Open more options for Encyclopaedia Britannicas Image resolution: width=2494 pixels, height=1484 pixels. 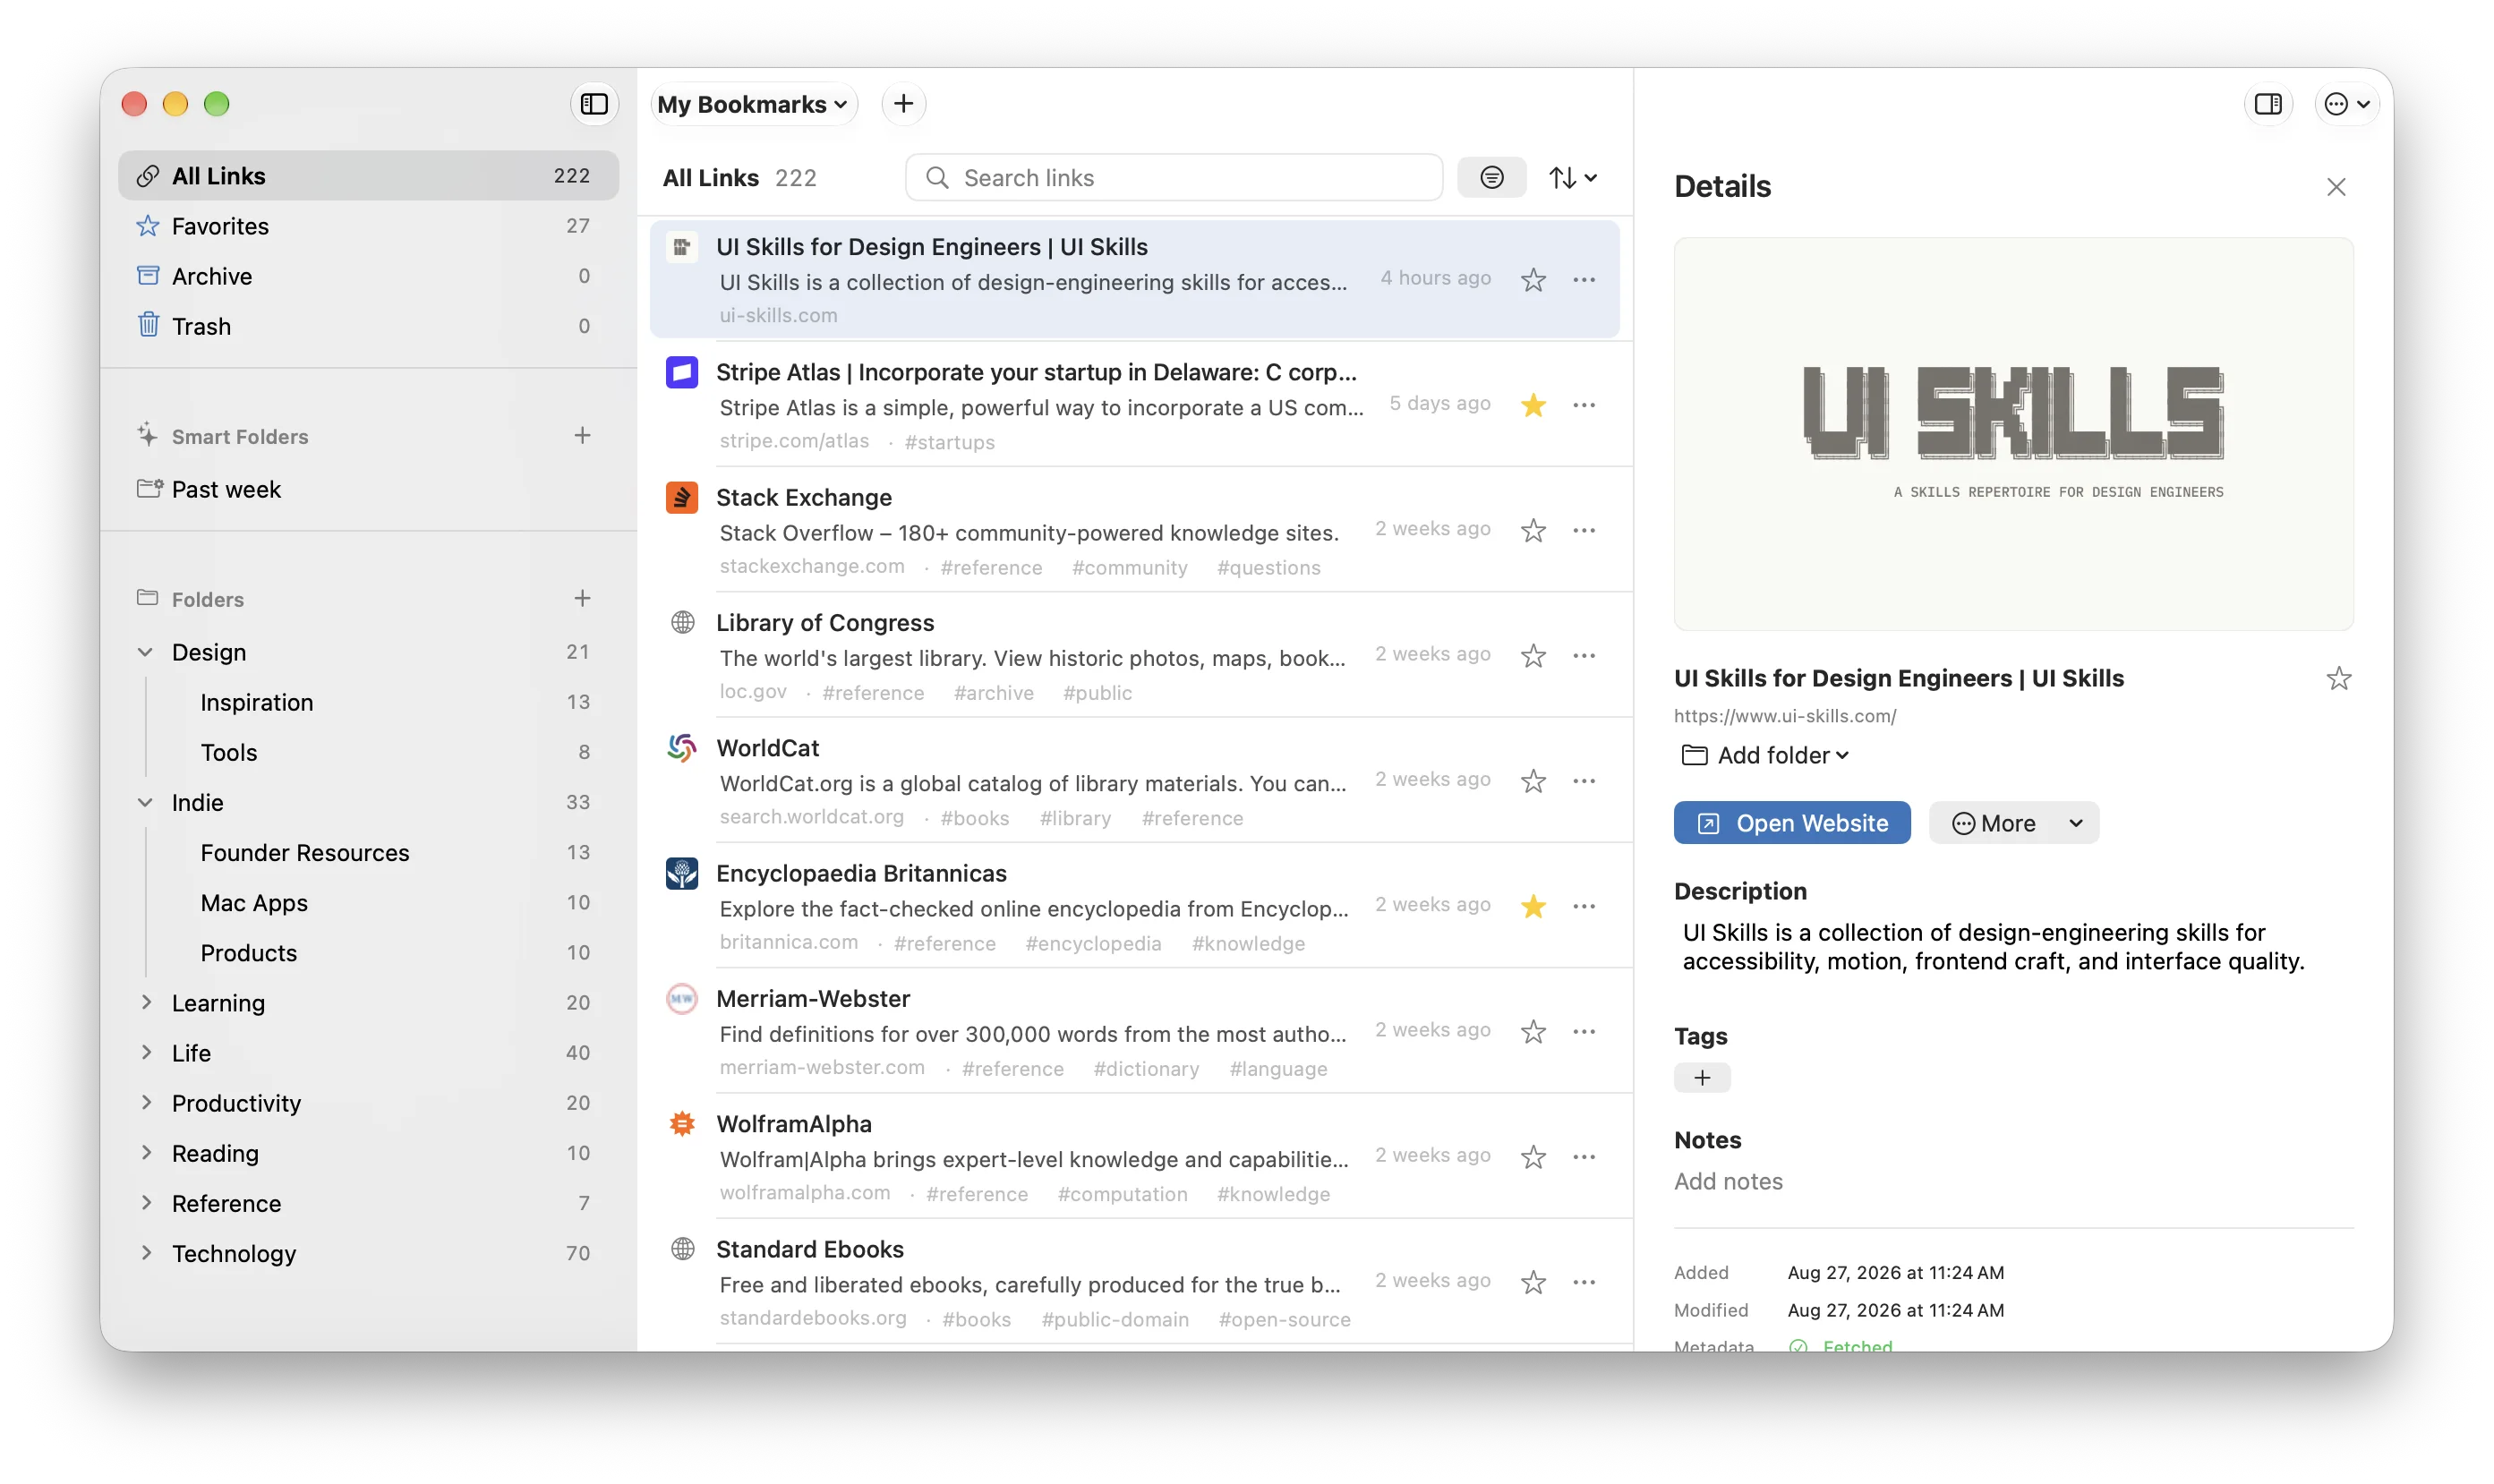tap(1583, 907)
